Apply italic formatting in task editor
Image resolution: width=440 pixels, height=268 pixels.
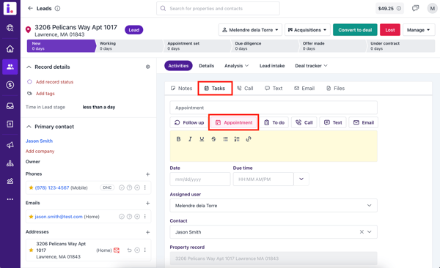tap(190, 139)
